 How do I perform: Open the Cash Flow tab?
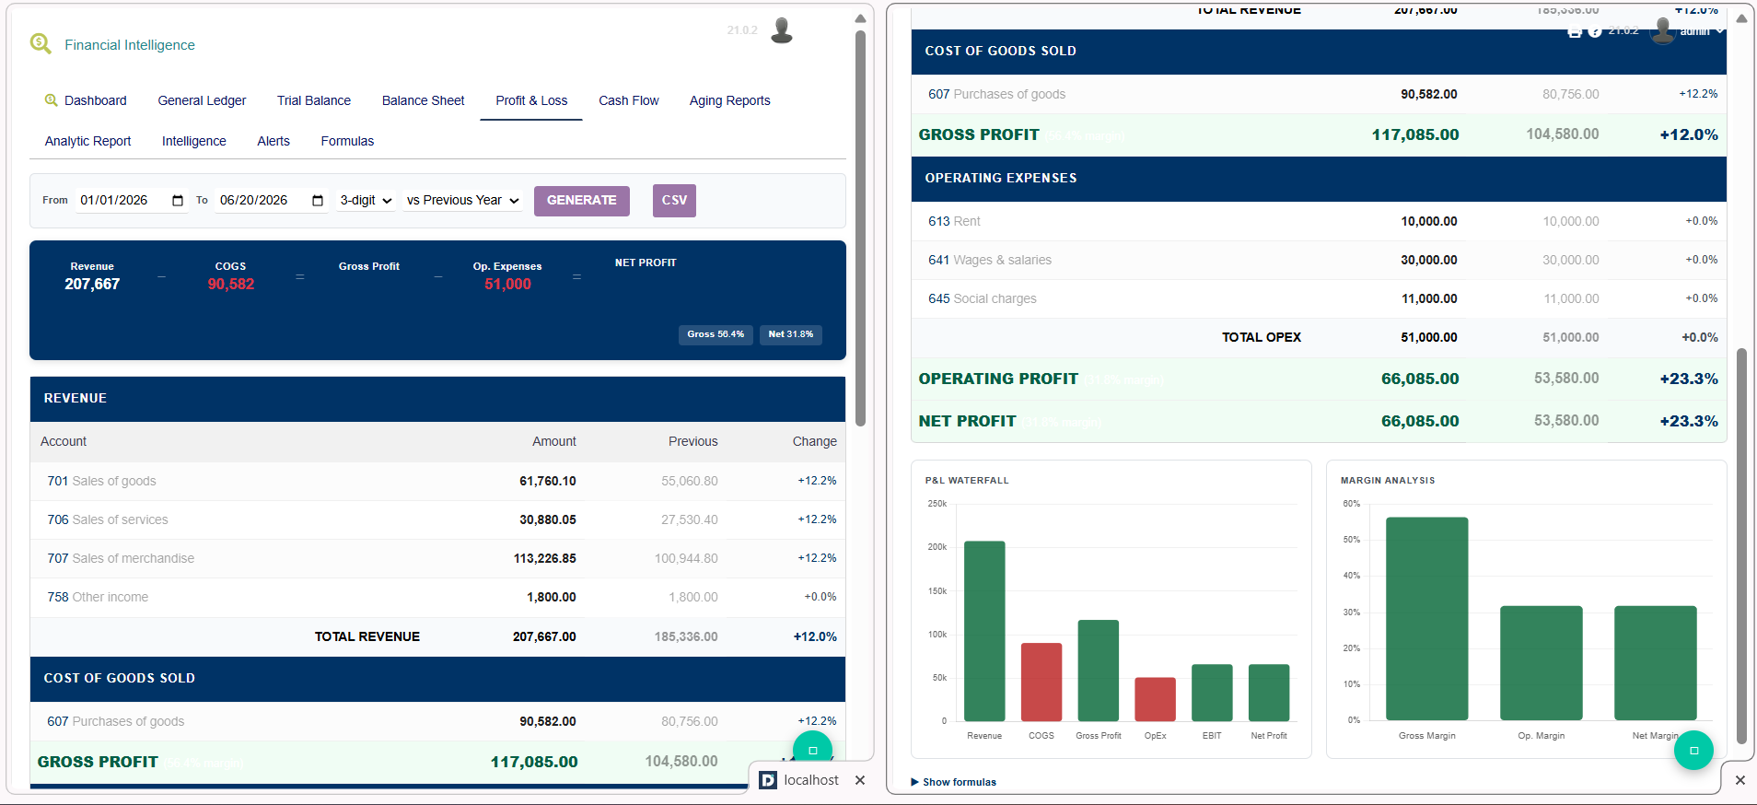629,100
